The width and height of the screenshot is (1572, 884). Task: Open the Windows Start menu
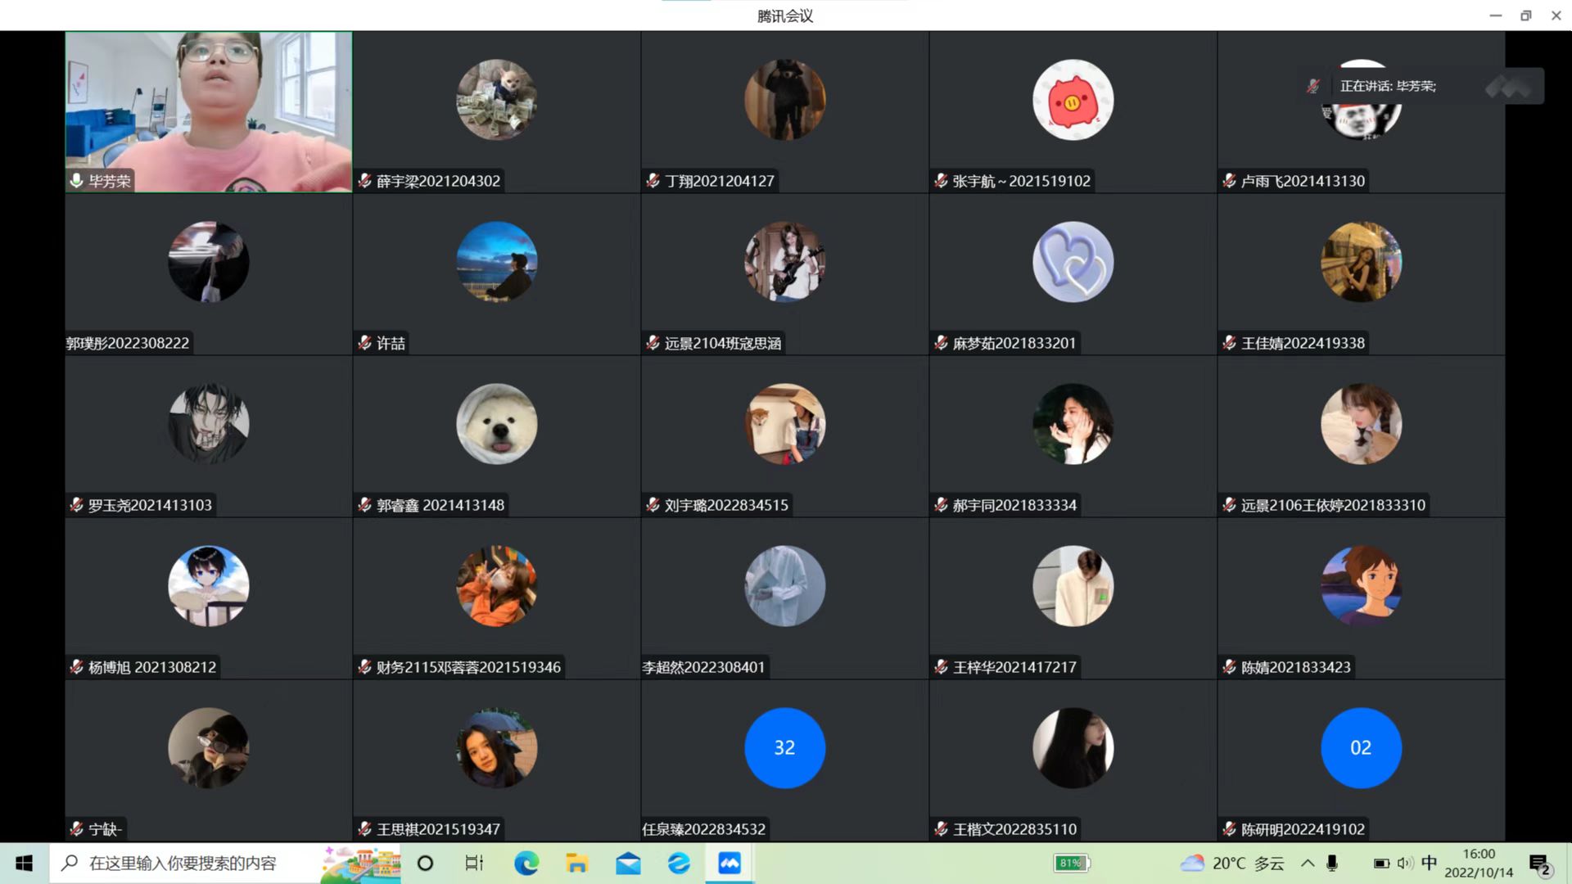[24, 863]
